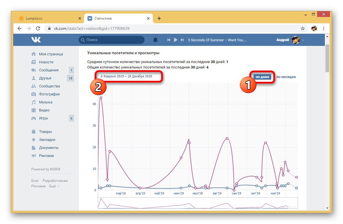Screen dimensions: 343x224
Task: Open Chrome three-dot menu
Action: 323,28
